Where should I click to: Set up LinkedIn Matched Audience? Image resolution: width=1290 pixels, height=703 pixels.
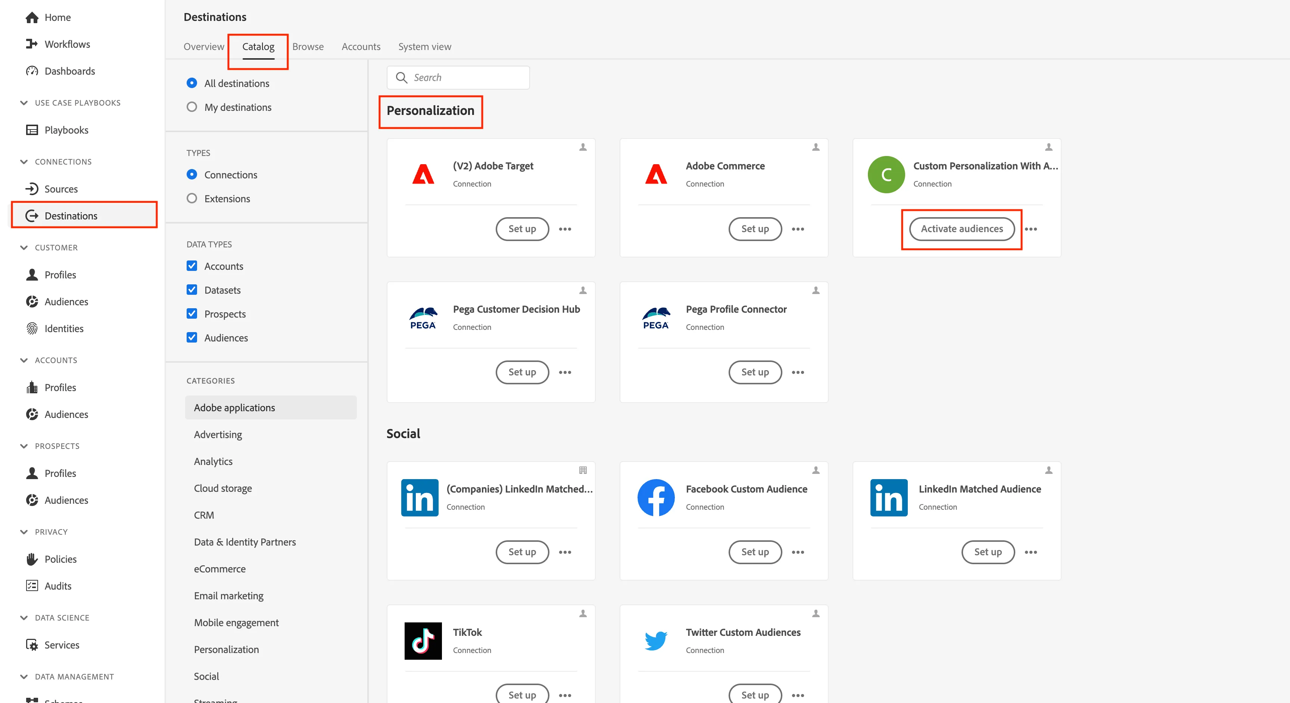(988, 552)
